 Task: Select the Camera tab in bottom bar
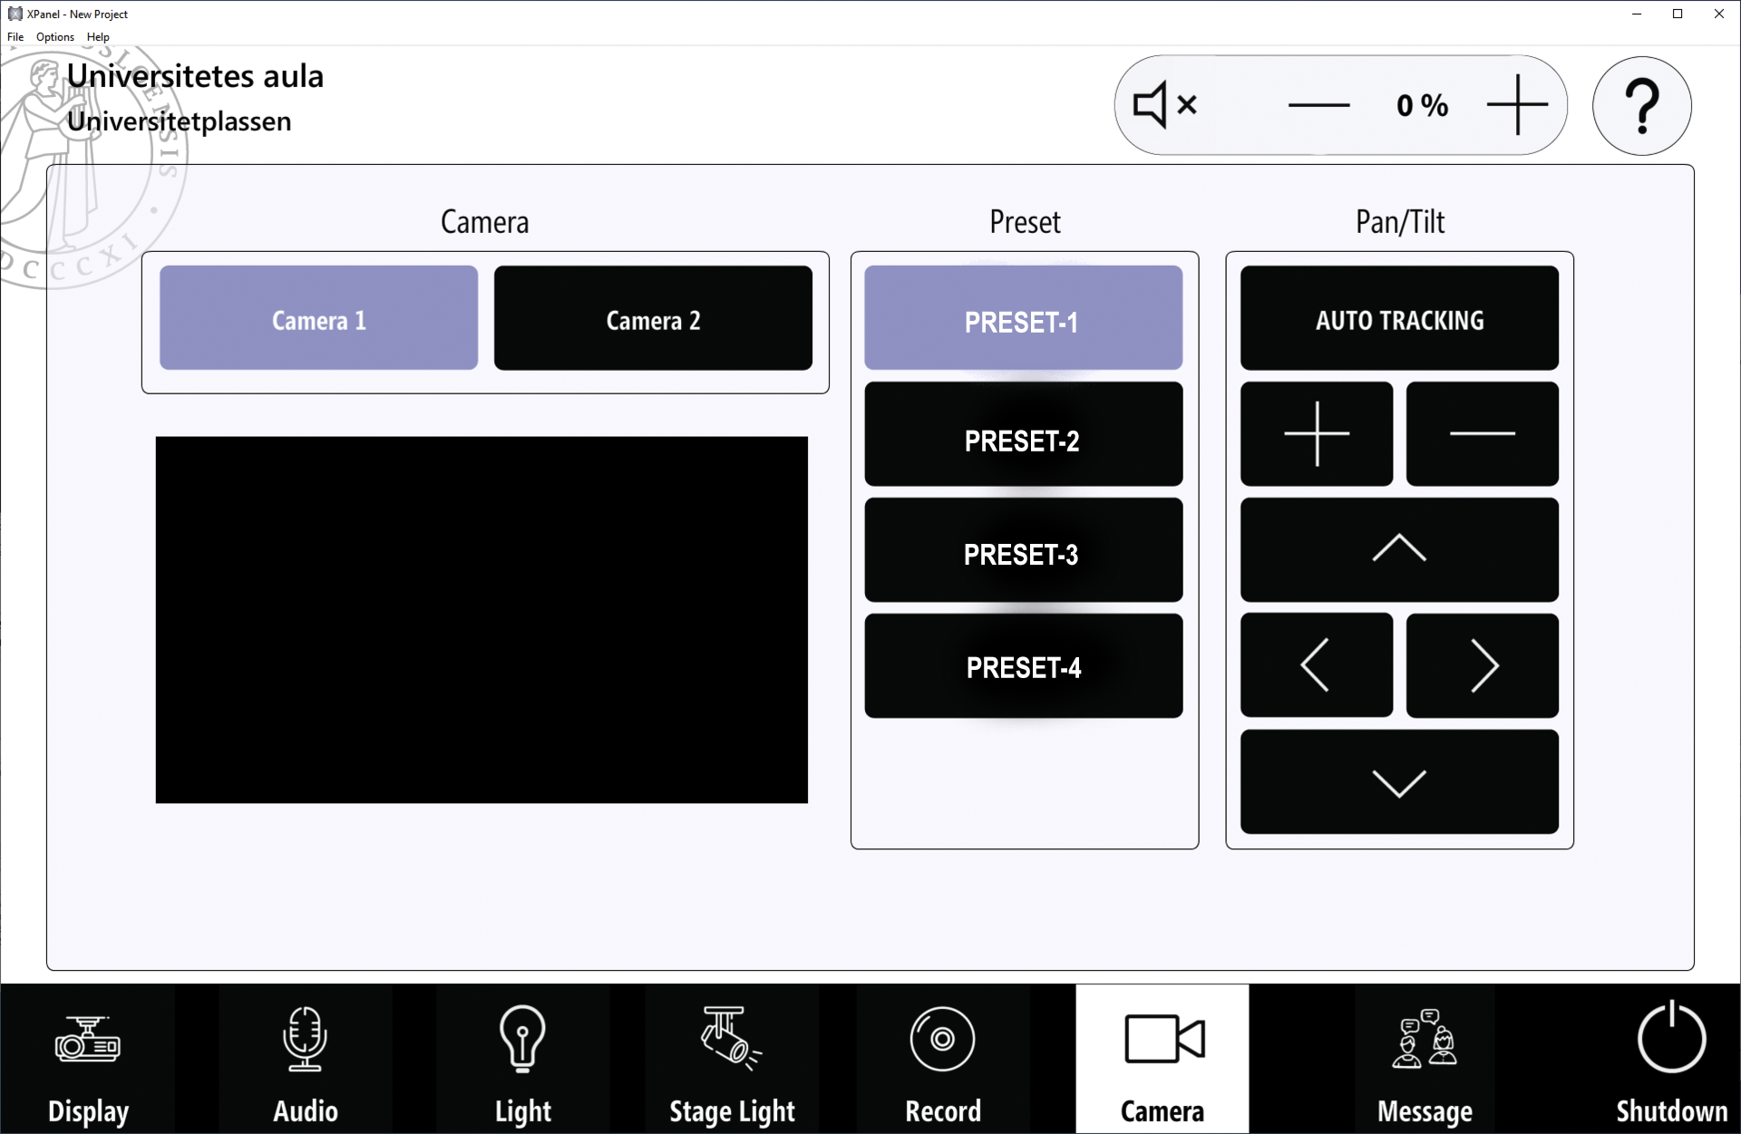[1162, 1059]
